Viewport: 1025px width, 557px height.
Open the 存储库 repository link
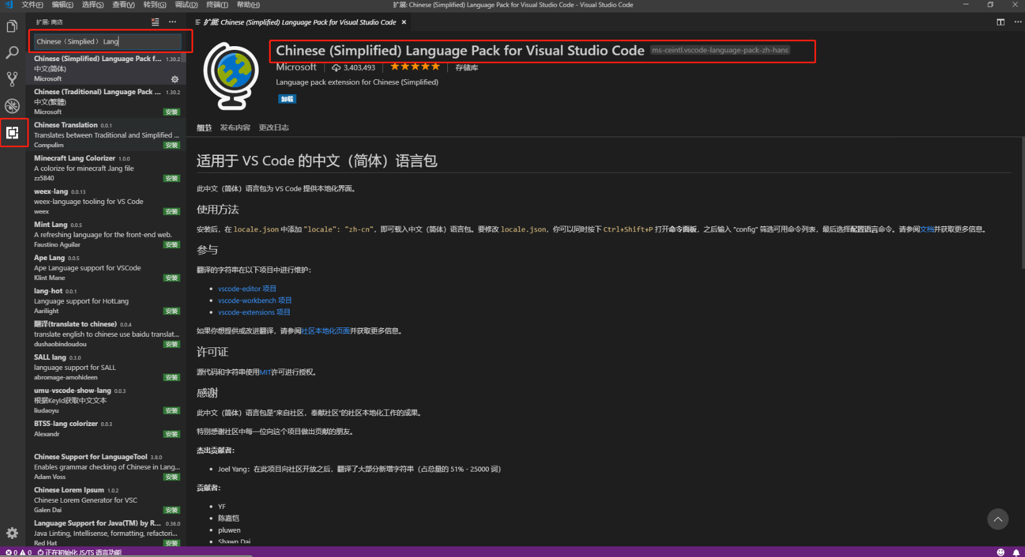(467, 67)
